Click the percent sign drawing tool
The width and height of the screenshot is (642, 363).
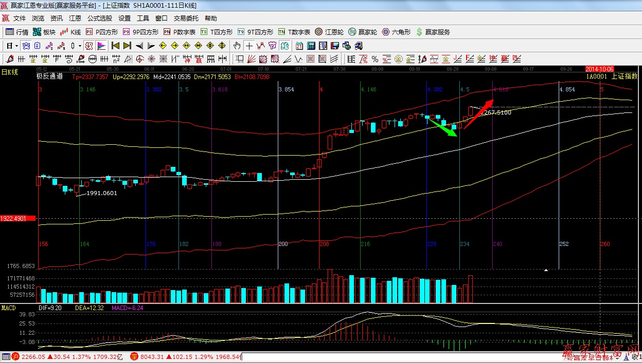tap(375, 59)
